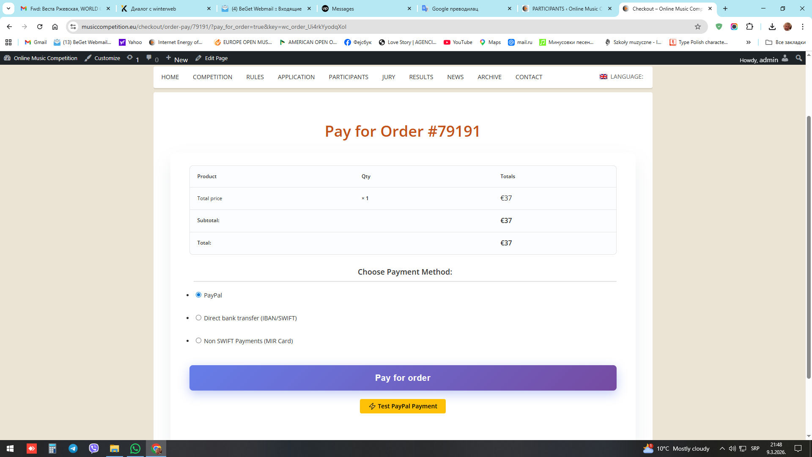This screenshot has width=812, height=457.
Task: Choose Non SWIFT Payments (MIR Card)
Action: 198,341
